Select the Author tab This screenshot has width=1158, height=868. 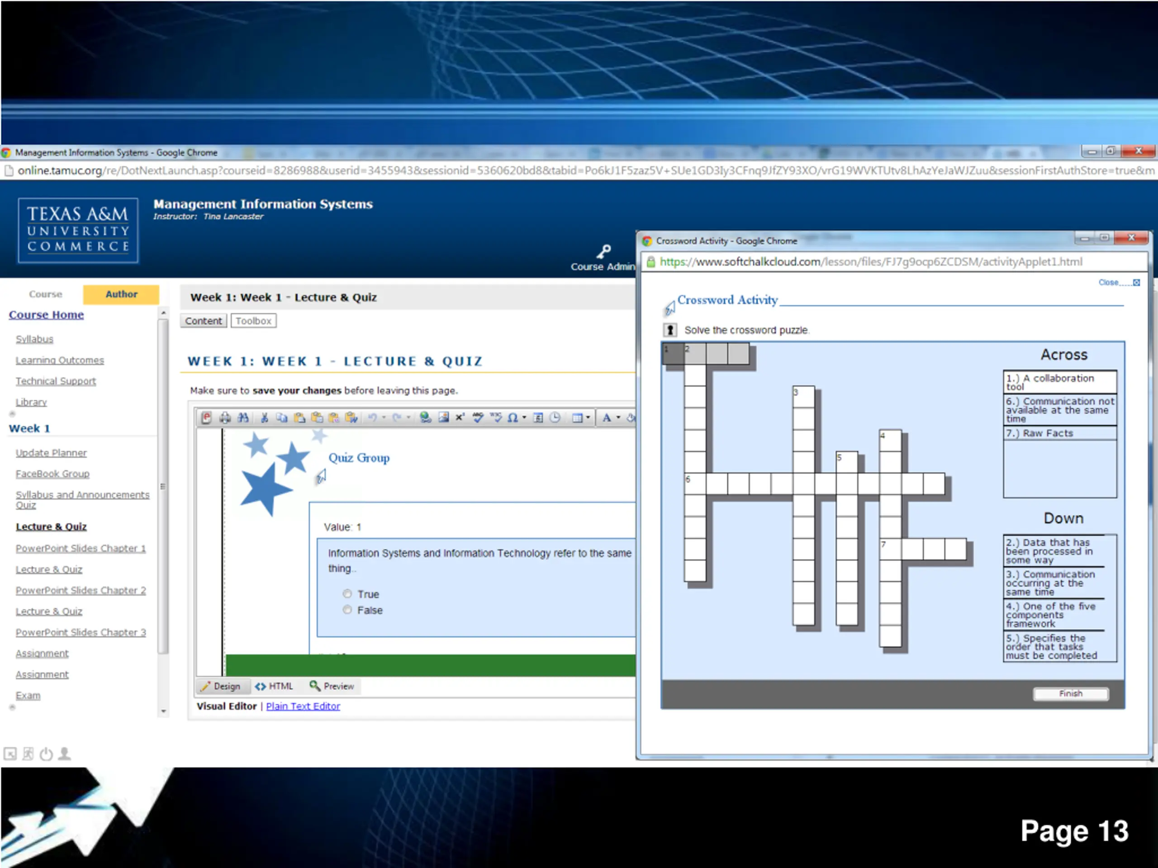coord(121,294)
